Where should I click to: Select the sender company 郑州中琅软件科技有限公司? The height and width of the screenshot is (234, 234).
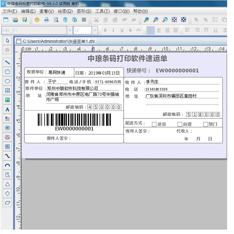click(72, 88)
